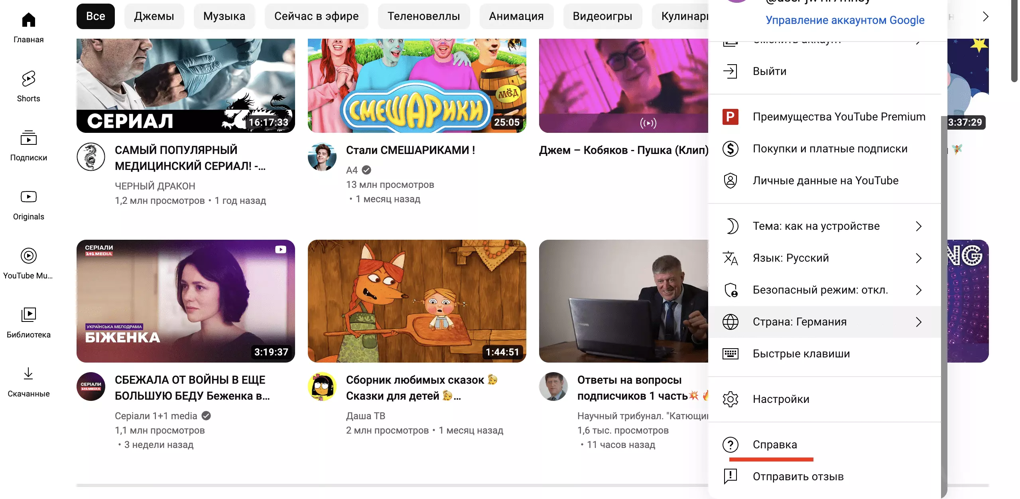The height and width of the screenshot is (499, 1020).
Task: Click the globe country icon
Action: (x=730, y=322)
